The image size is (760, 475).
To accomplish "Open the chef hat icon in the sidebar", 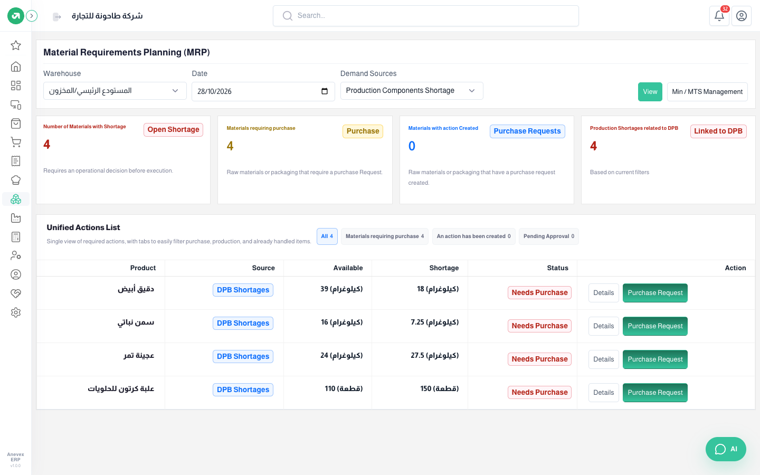I will pos(16,180).
